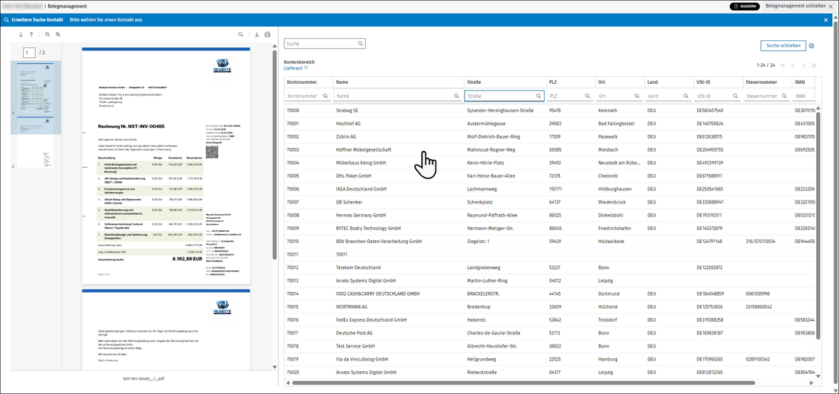Select DHL Paket GmbH contact
839x394 pixels.
[x=549, y=176]
